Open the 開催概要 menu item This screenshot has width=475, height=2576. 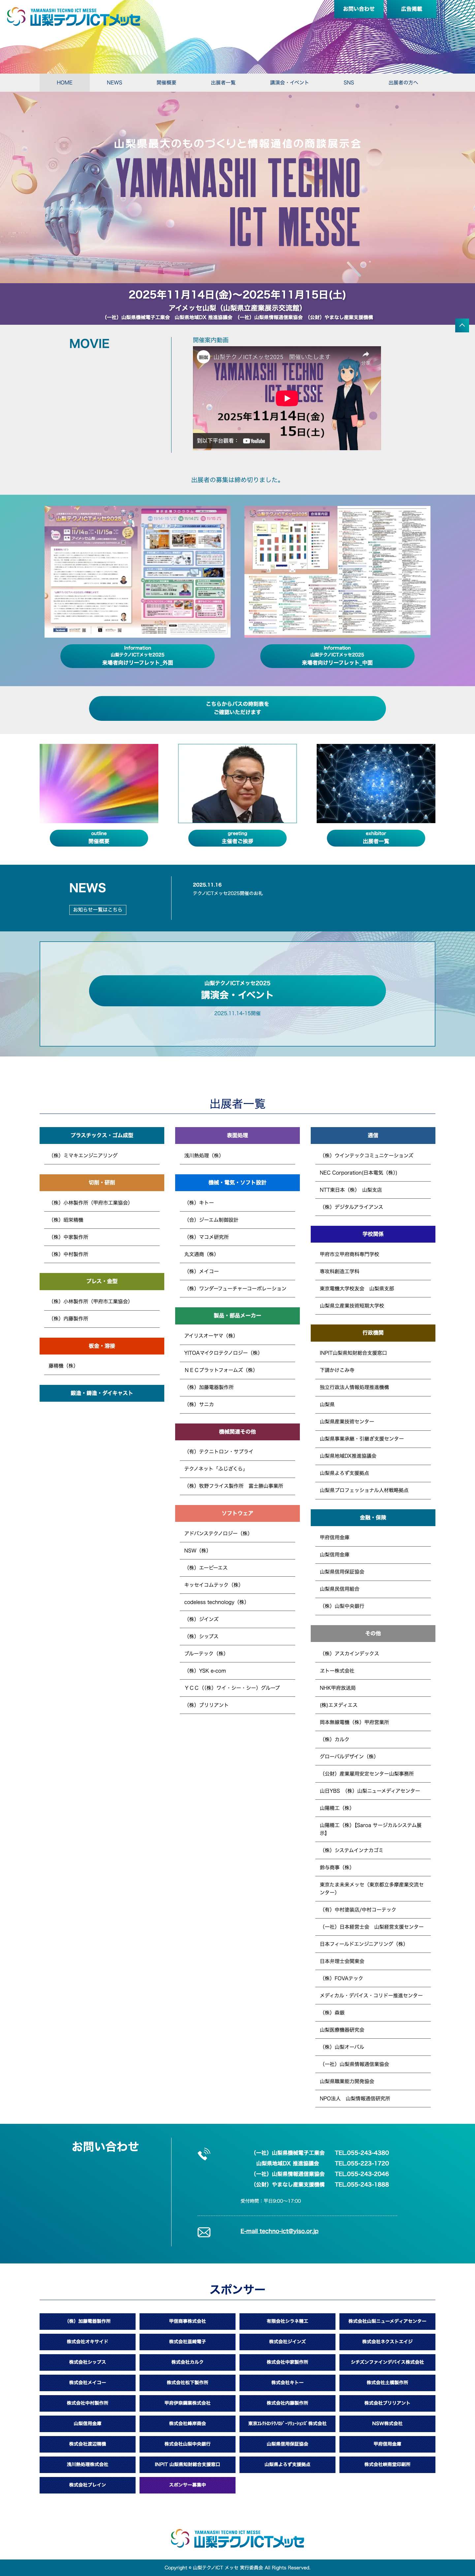166,83
